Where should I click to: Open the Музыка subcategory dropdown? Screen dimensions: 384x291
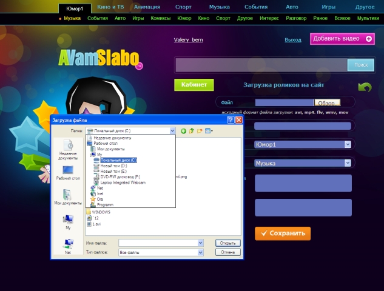tap(348, 163)
